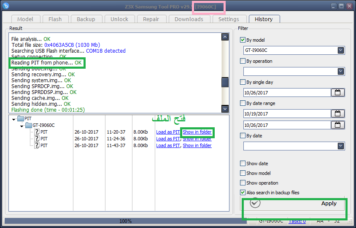Click the date range start field 10/19/2017
356x228 pixels.
tap(287, 114)
